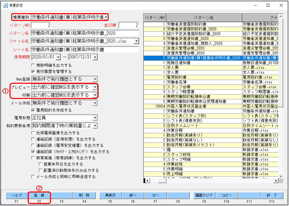Select row 労働者派遣個別契約書_2020
The height and width of the screenshot is (206, 289).
211,29
